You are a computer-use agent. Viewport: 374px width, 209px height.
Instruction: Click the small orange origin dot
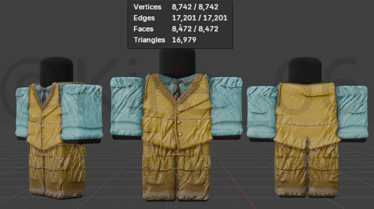[180, 25]
